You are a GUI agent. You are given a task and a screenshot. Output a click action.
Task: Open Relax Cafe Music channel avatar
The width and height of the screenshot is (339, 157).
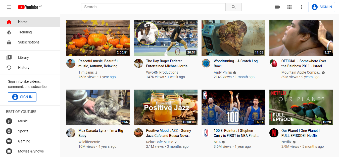click(138, 133)
